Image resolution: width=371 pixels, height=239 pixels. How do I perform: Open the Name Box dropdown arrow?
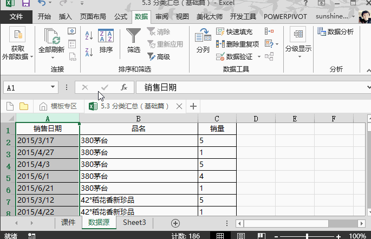(x=53, y=87)
